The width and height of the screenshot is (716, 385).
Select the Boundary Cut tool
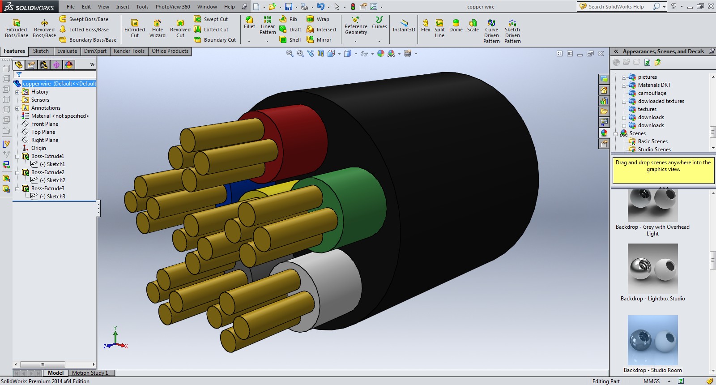coord(215,40)
